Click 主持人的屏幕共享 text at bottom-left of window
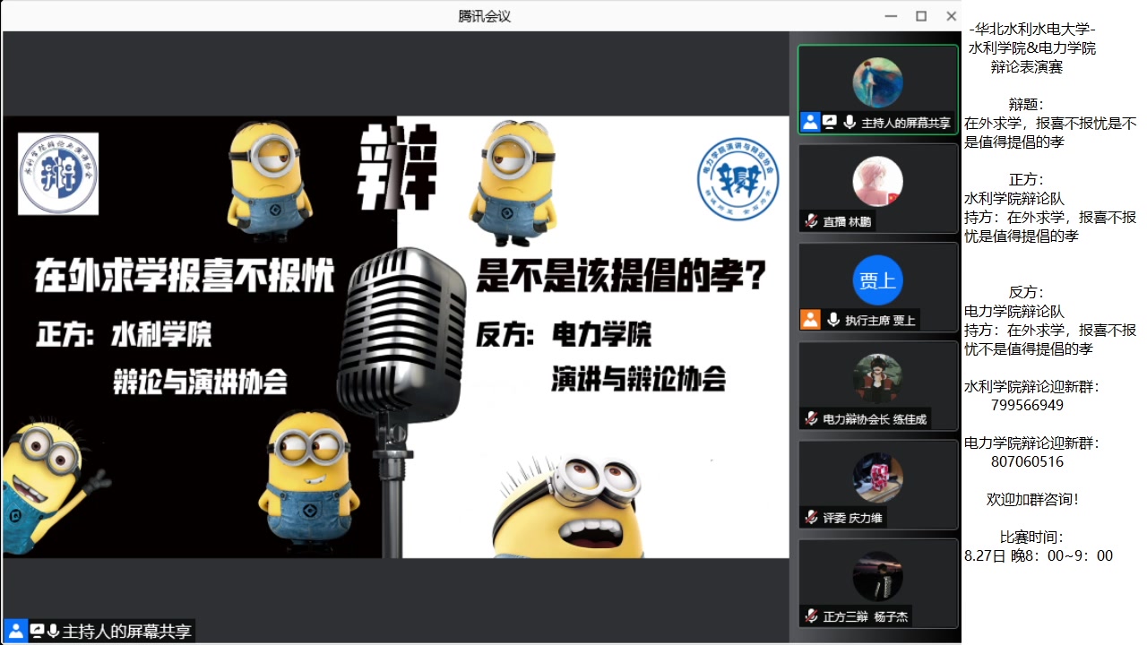1147x645 pixels. pos(126,631)
